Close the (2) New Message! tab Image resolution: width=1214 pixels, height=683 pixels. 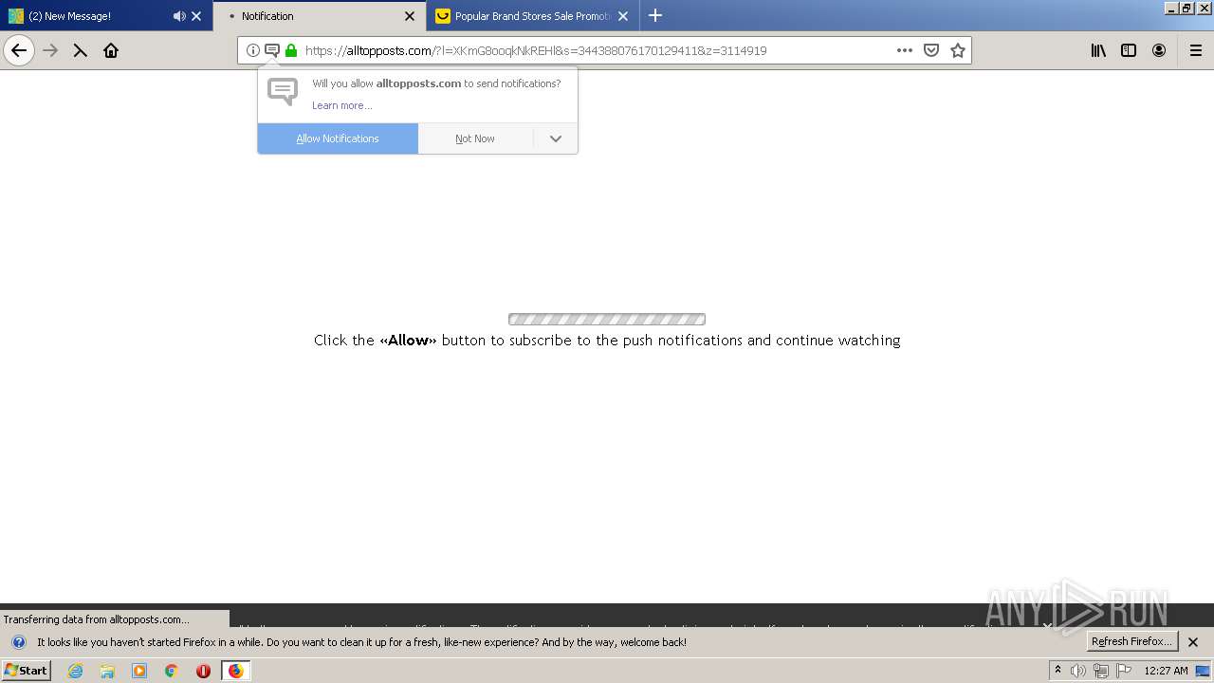196,16
